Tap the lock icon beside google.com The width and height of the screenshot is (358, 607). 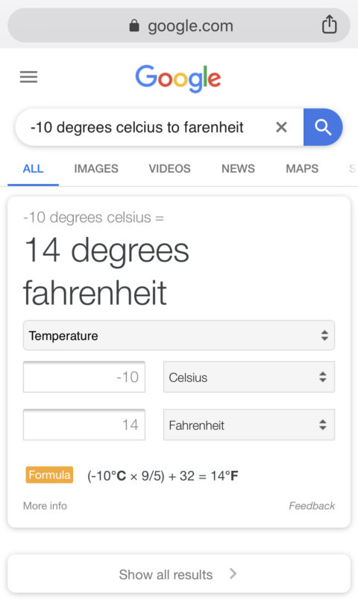pos(134,25)
